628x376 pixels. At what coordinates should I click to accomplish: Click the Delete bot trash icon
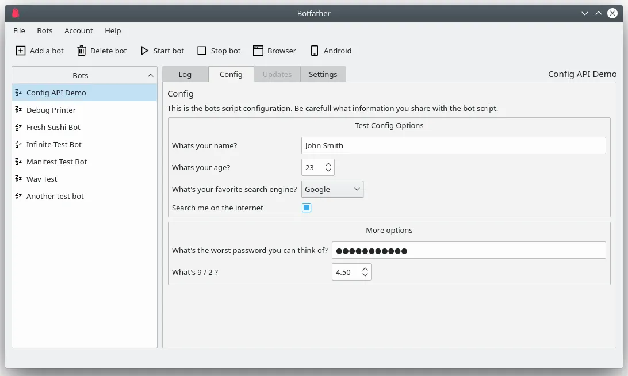coord(81,51)
